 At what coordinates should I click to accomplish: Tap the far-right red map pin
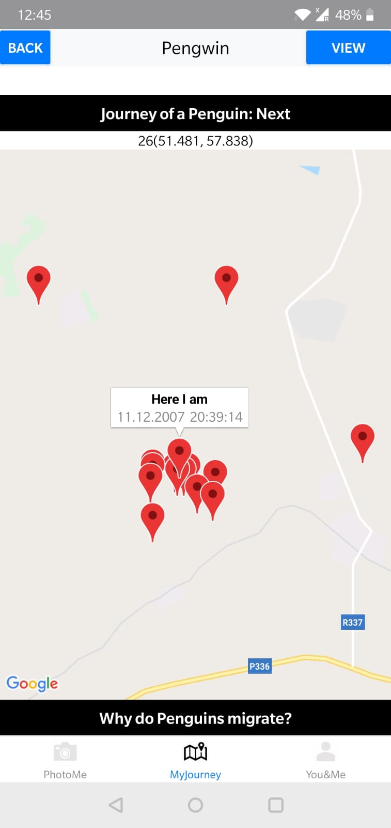tap(363, 443)
